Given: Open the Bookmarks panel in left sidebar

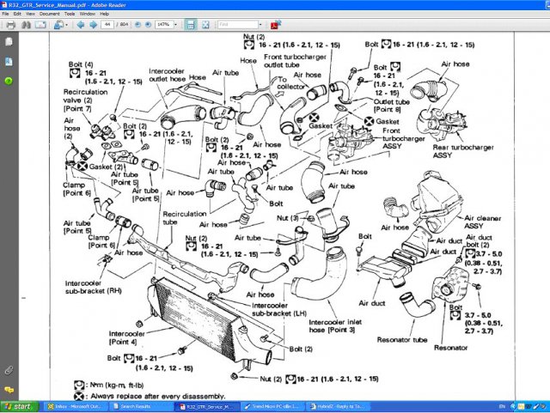Looking at the screenshot, I should [8, 61].
